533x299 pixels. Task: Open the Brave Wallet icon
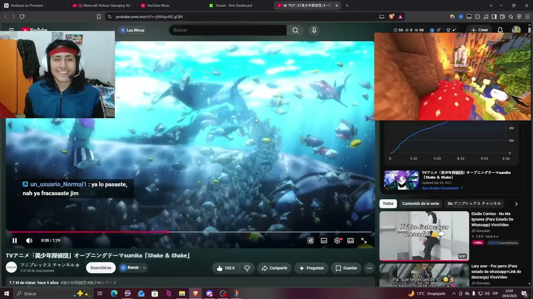pyautogui.click(x=502, y=17)
